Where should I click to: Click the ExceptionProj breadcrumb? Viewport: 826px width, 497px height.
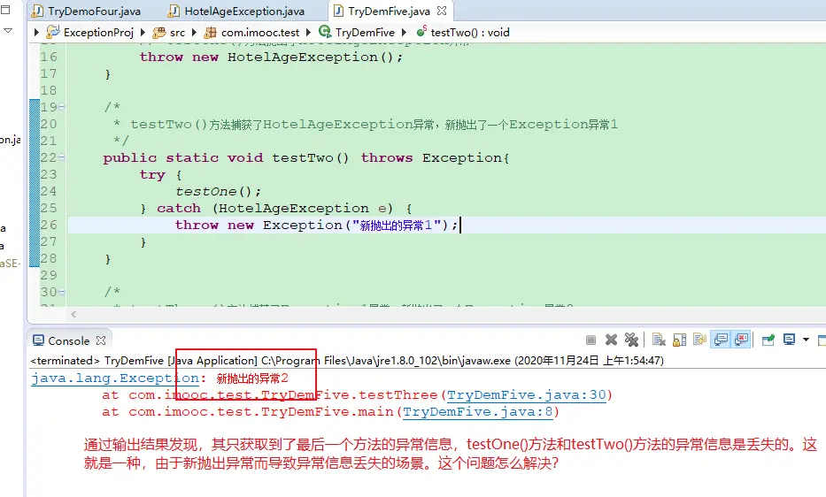click(x=98, y=33)
